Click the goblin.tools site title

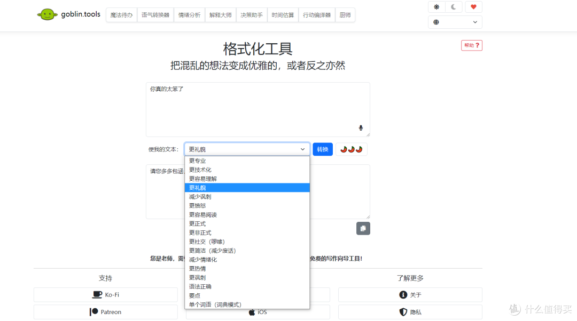81,14
